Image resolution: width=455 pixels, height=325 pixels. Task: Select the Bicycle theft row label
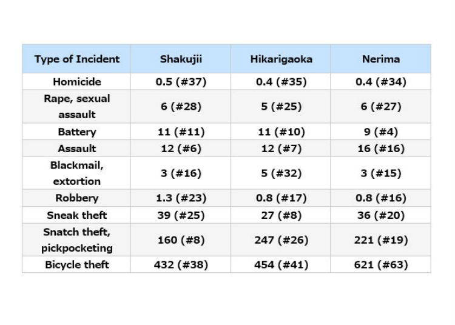click(77, 265)
